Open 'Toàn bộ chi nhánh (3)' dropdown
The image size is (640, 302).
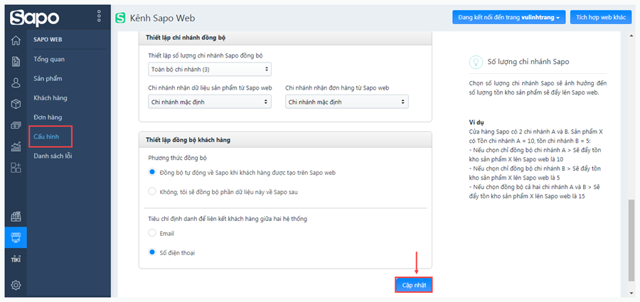[x=209, y=70]
